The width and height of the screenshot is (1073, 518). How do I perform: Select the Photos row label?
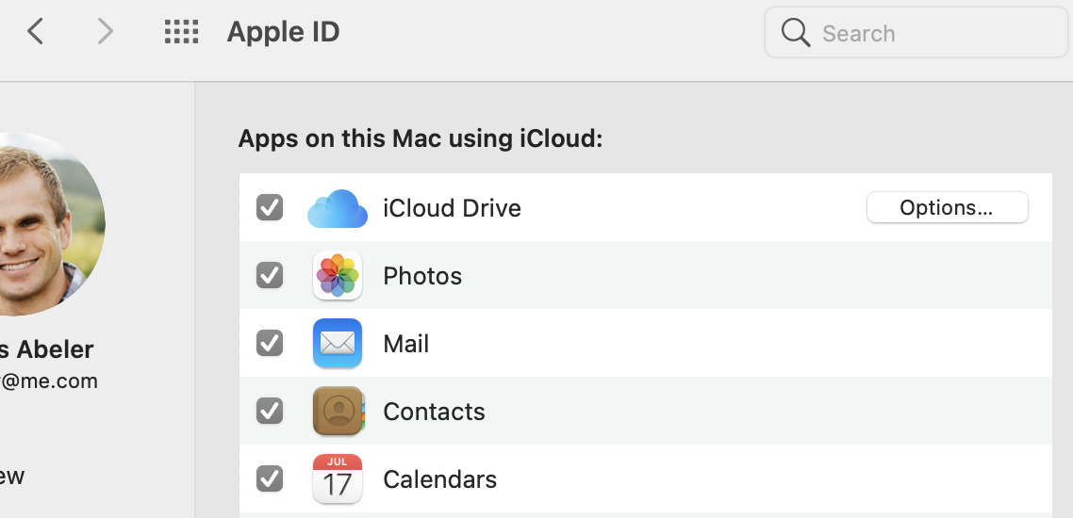[422, 276]
